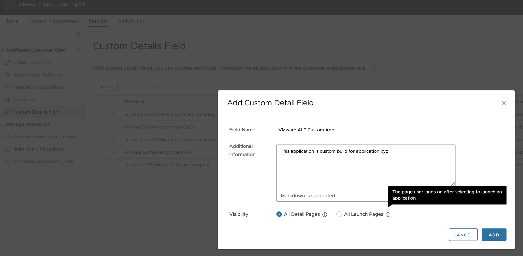Collapse the Configure Customer View section
Viewport: 523px width, 256px height.
(x=78, y=50)
